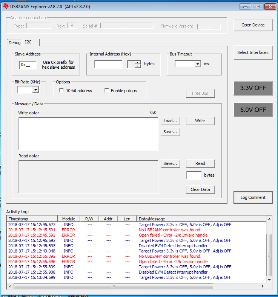Select the last log entry at 15:13:04.599
278x297 pixels.
(137, 277)
